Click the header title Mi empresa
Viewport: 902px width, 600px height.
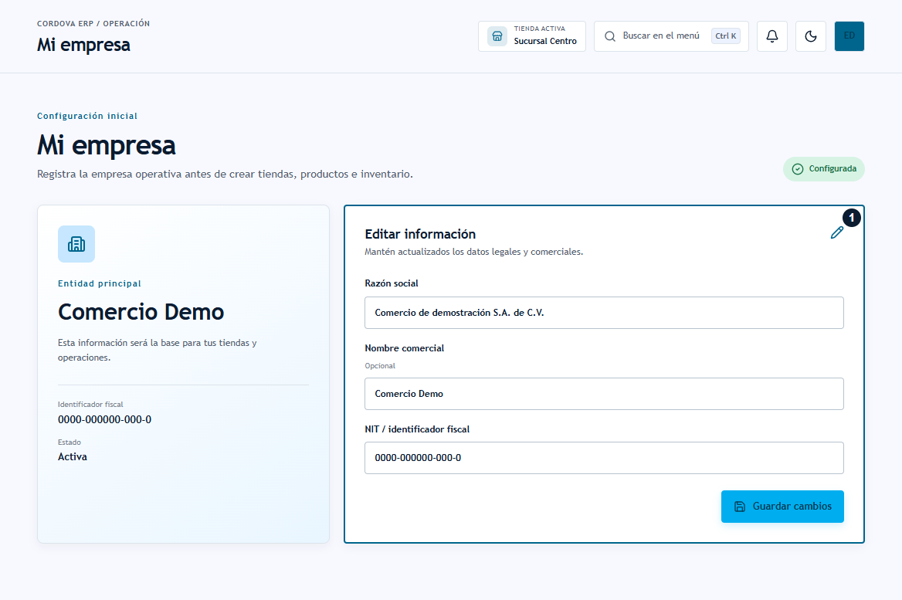click(83, 45)
